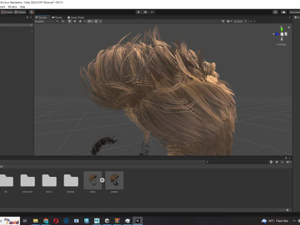
Task: Toggle 2D view mode in Scene
Action: pos(62,21)
